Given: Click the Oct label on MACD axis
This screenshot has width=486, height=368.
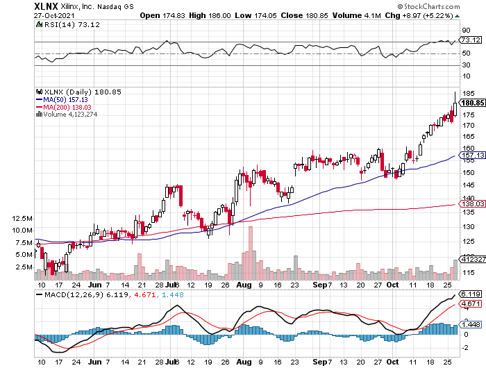Looking at the screenshot, I should (x=392, y=362).
